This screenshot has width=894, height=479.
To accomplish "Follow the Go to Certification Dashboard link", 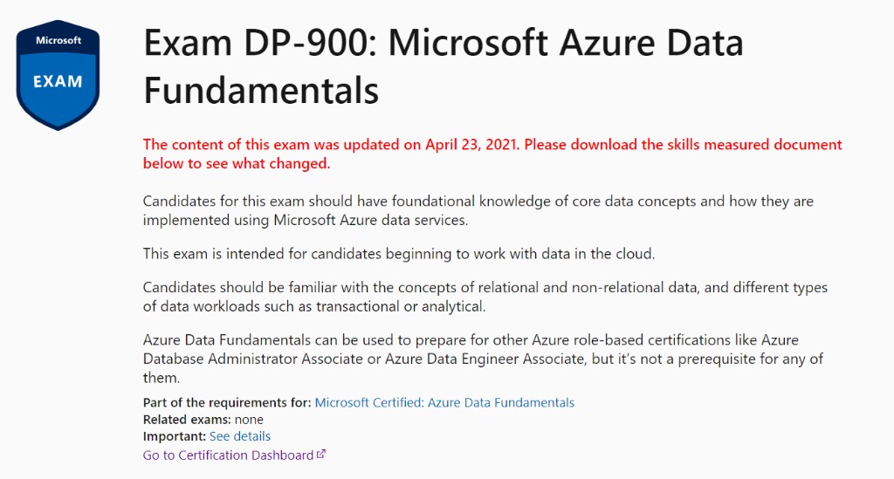I will (x=228, y=455).
